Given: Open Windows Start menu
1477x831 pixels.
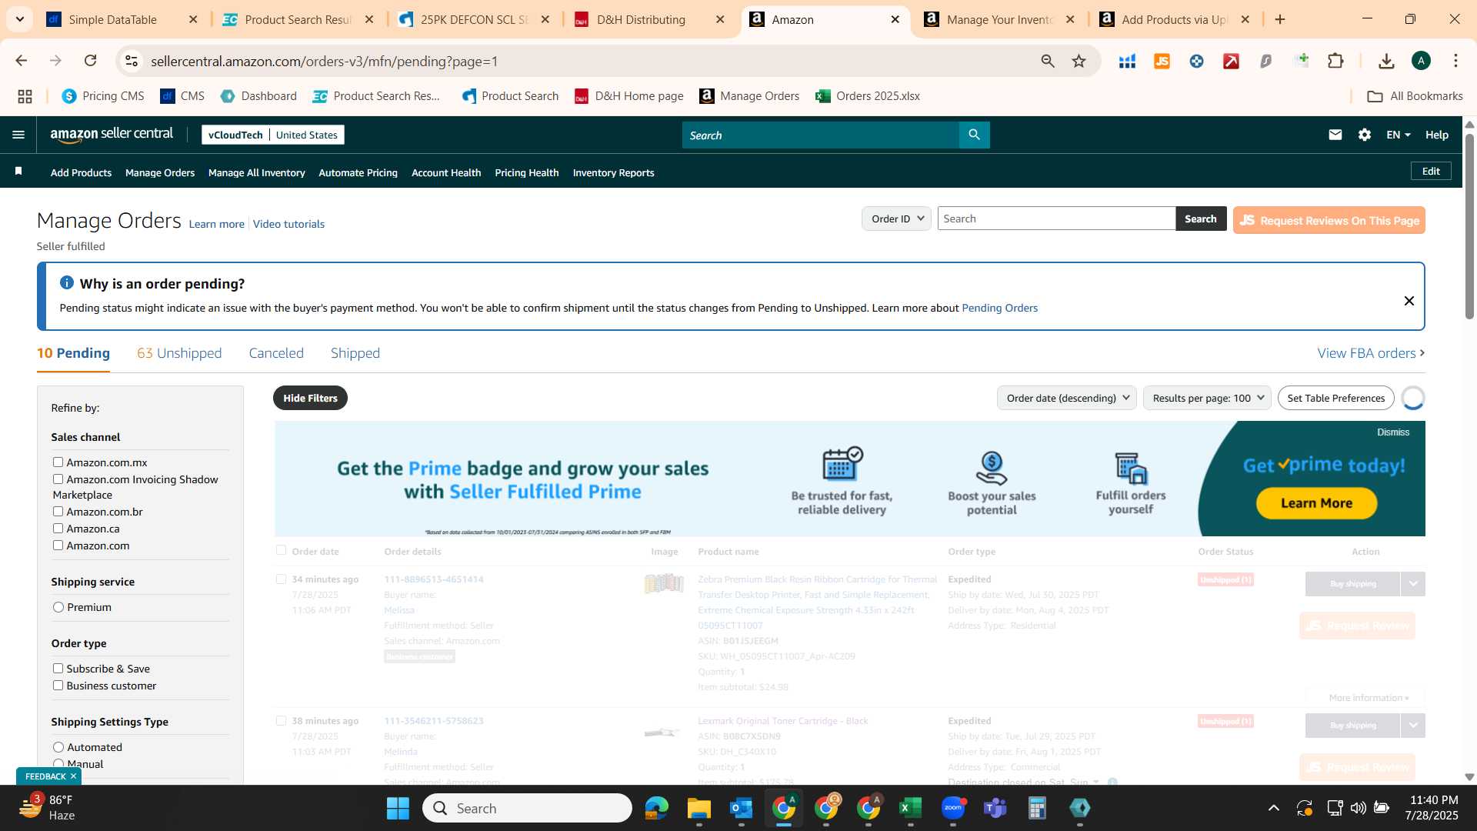Looking at the screenshot, I should pyautogui.click(x=398, y=808).
